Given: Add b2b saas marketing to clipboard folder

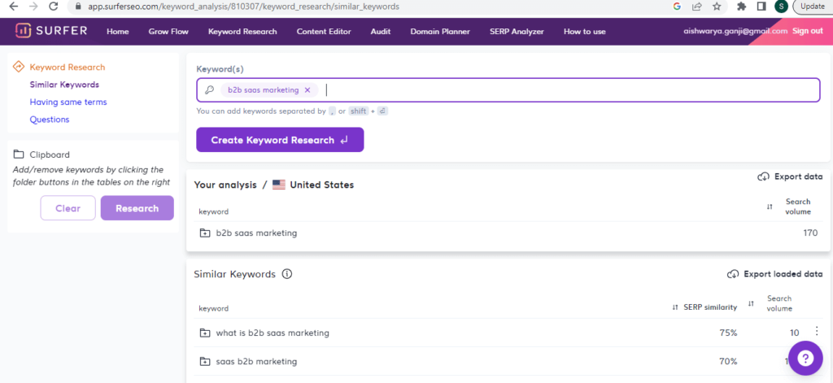Looking at the screenshot, I should point(205,233).
